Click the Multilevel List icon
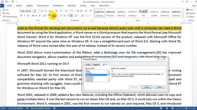Image resolution: width=197 pixels, height=110 pixels. [x=71, y=11]
